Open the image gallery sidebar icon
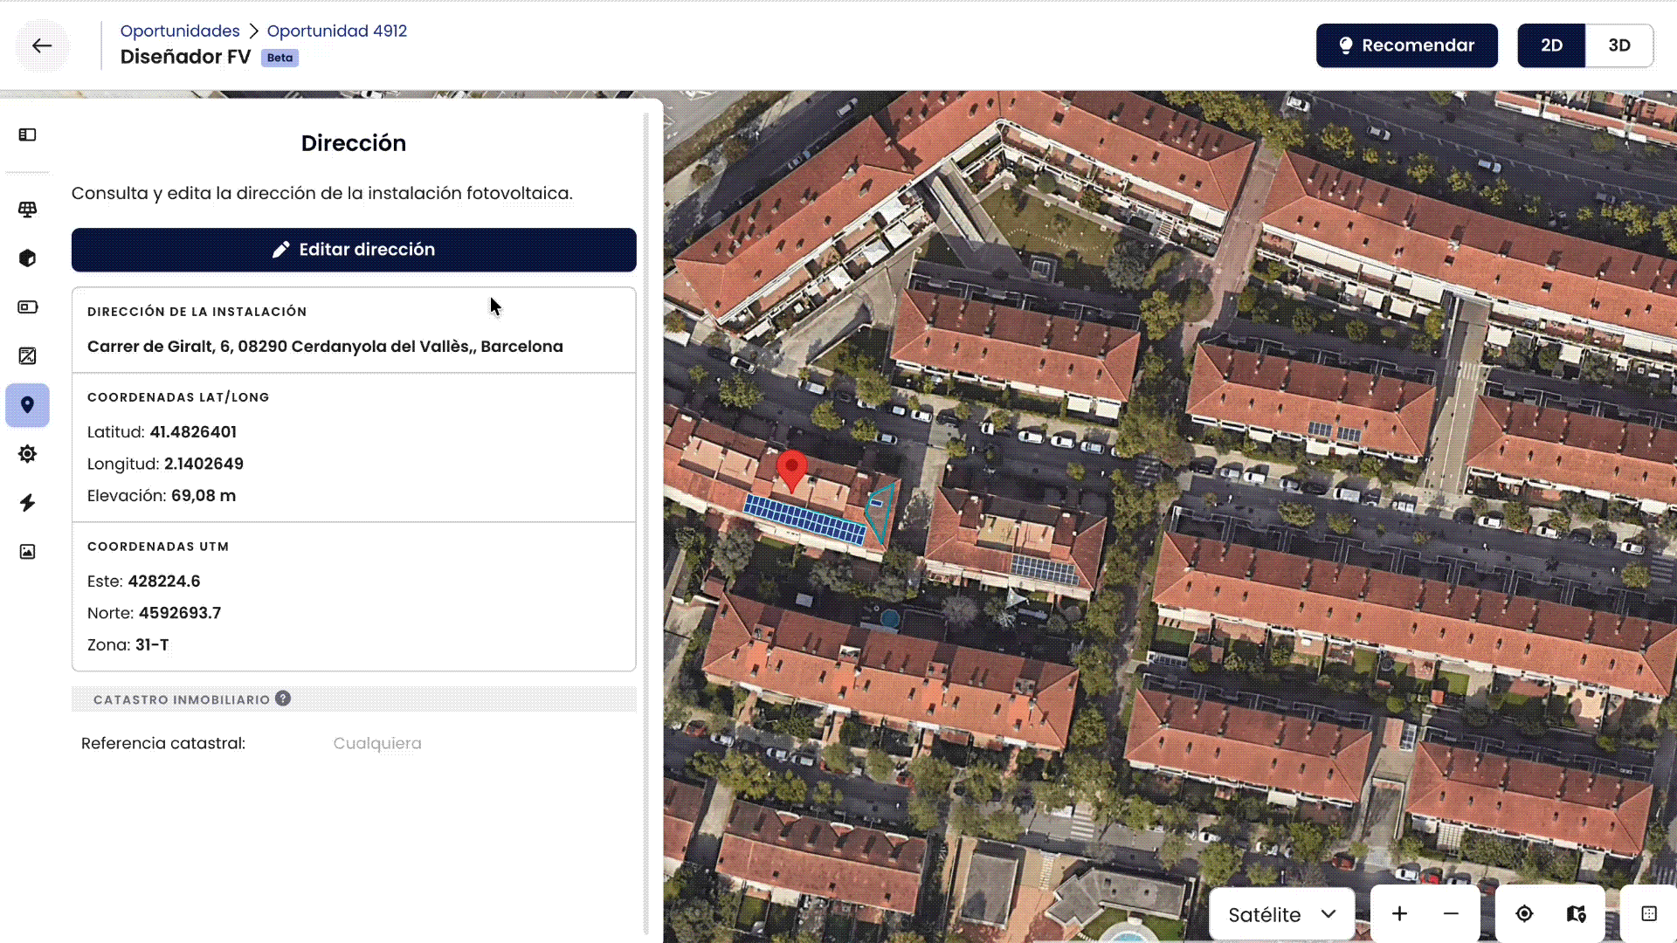The height and width of the screenshot is (943, 1677). point(27,552)
